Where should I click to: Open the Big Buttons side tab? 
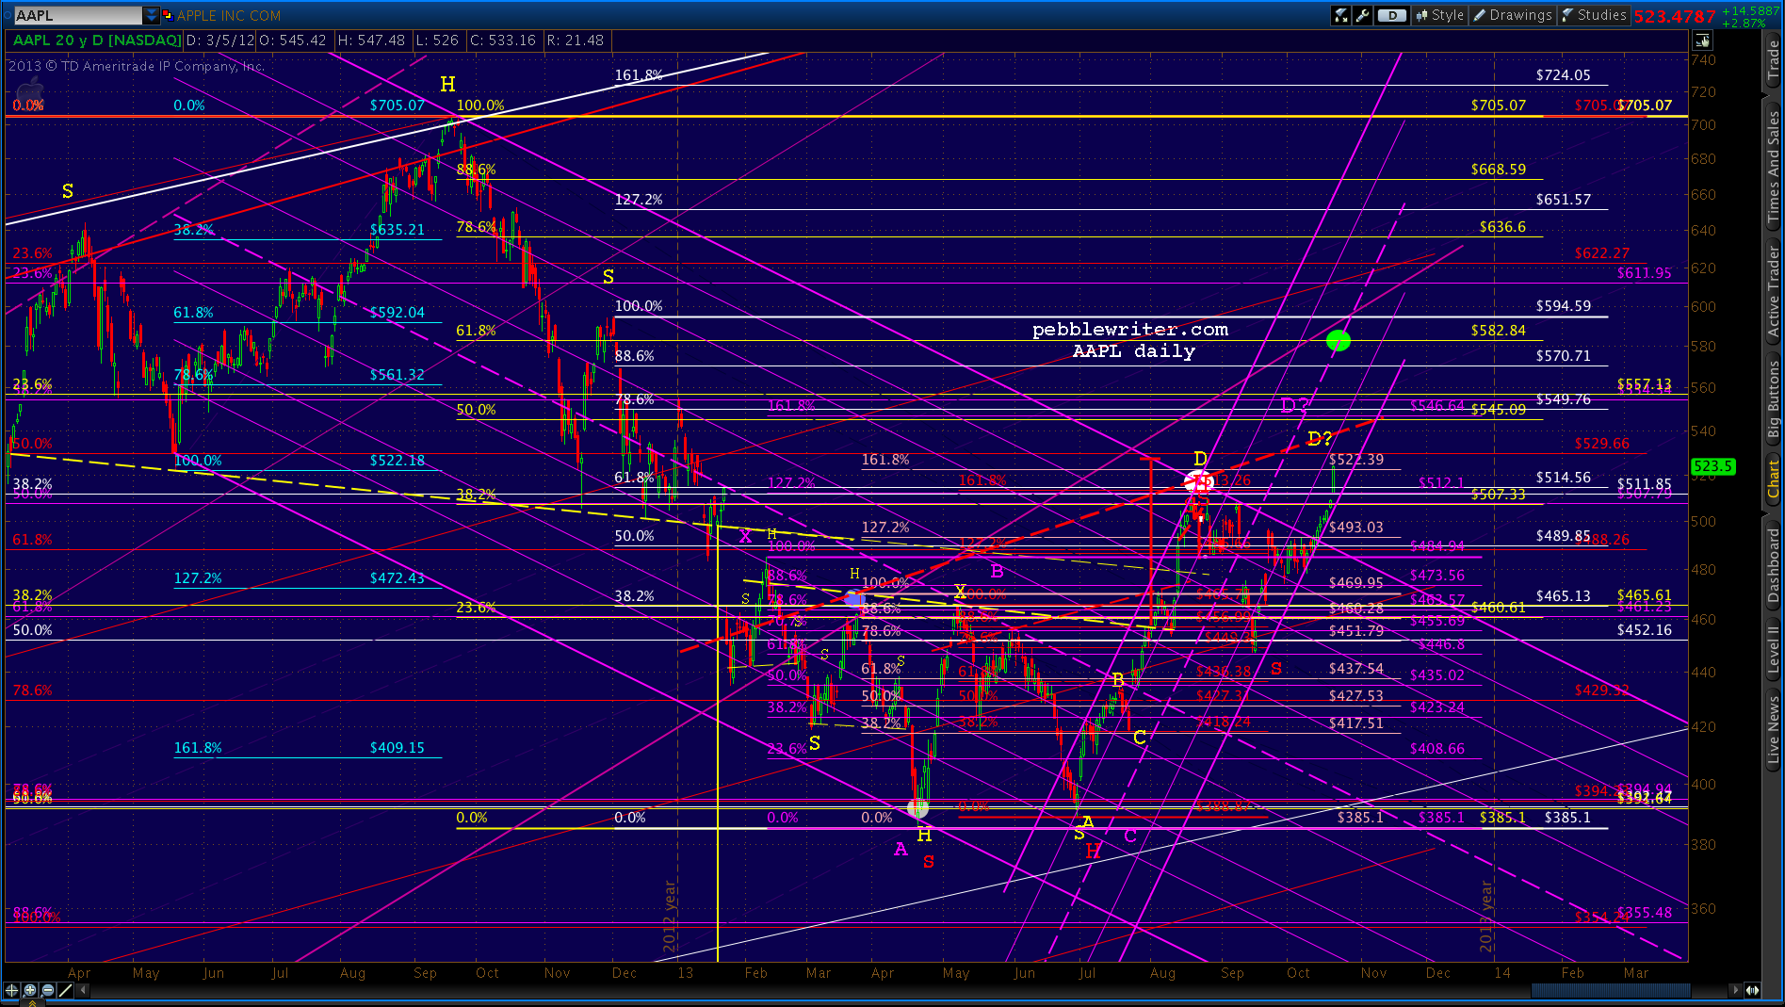point(1774,399)
